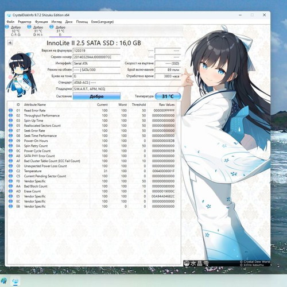This screenshot has width=287, height=287.
Task: Click the status orb for Temperature attribute
Action: (10, 171)
